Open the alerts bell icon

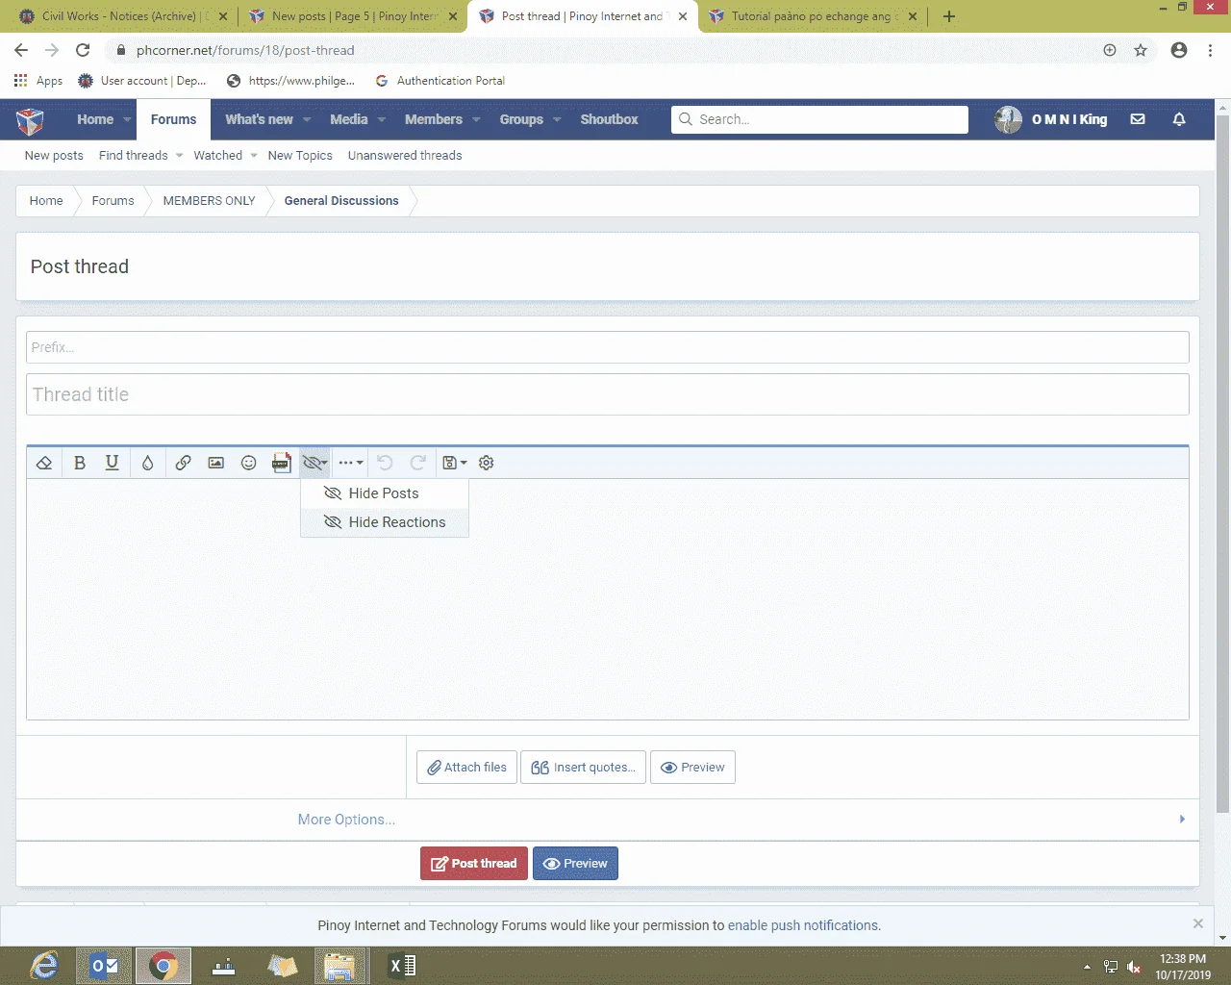pos(1179,119)
